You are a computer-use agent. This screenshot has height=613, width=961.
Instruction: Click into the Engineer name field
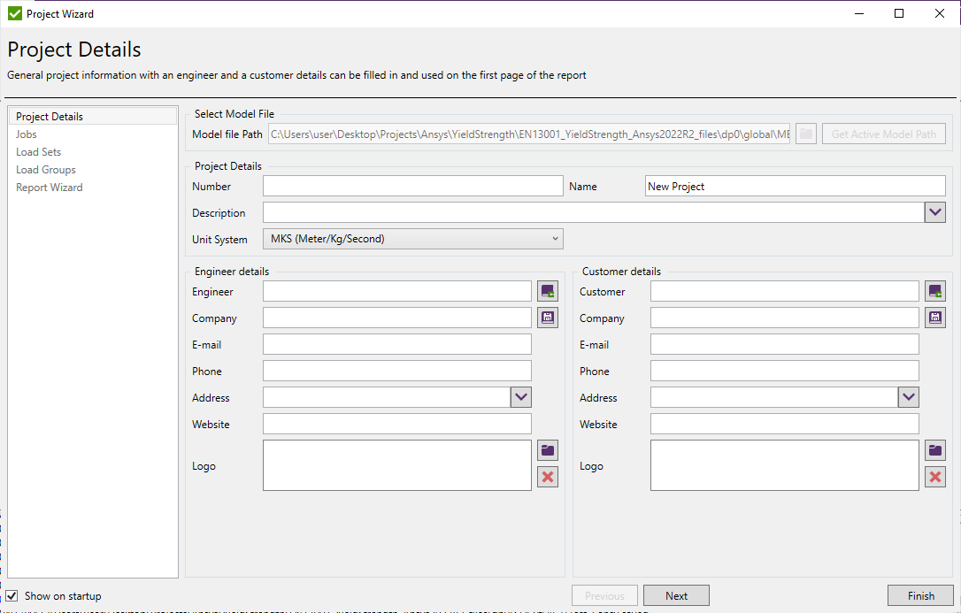tap(397, 292)
